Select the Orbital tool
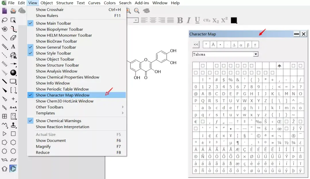 pyautogui.click(x=13, y=73)
